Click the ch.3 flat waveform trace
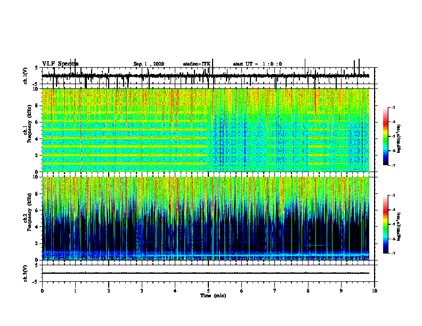422x326 pixels. point(206,273)
